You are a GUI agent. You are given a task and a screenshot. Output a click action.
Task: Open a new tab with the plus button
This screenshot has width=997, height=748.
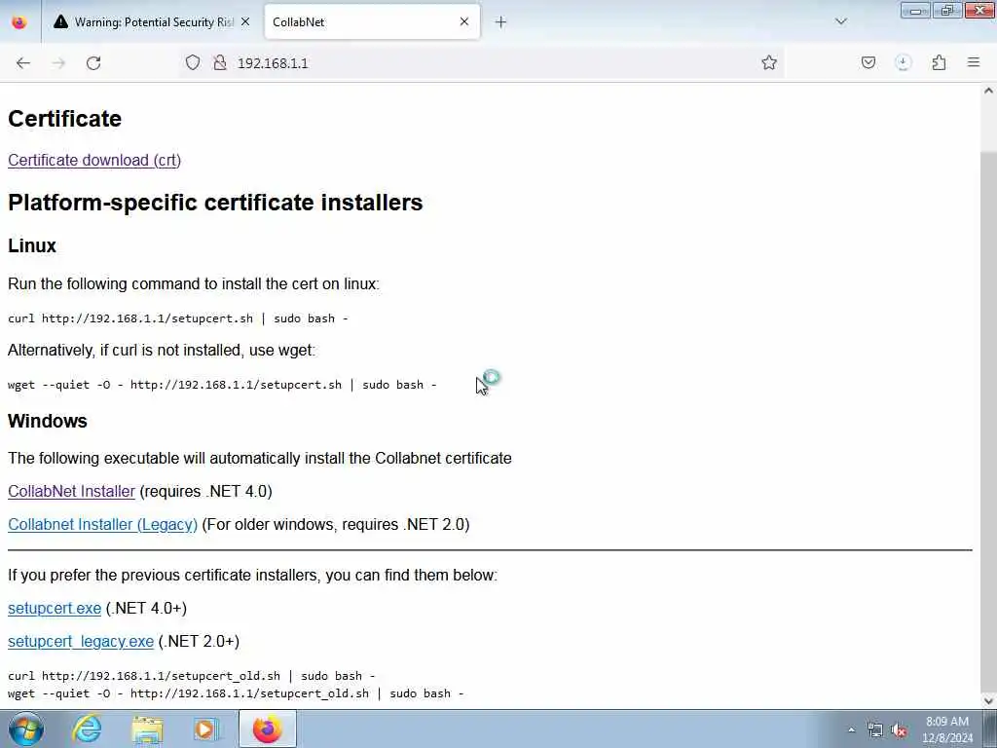(x=500, y=22)
